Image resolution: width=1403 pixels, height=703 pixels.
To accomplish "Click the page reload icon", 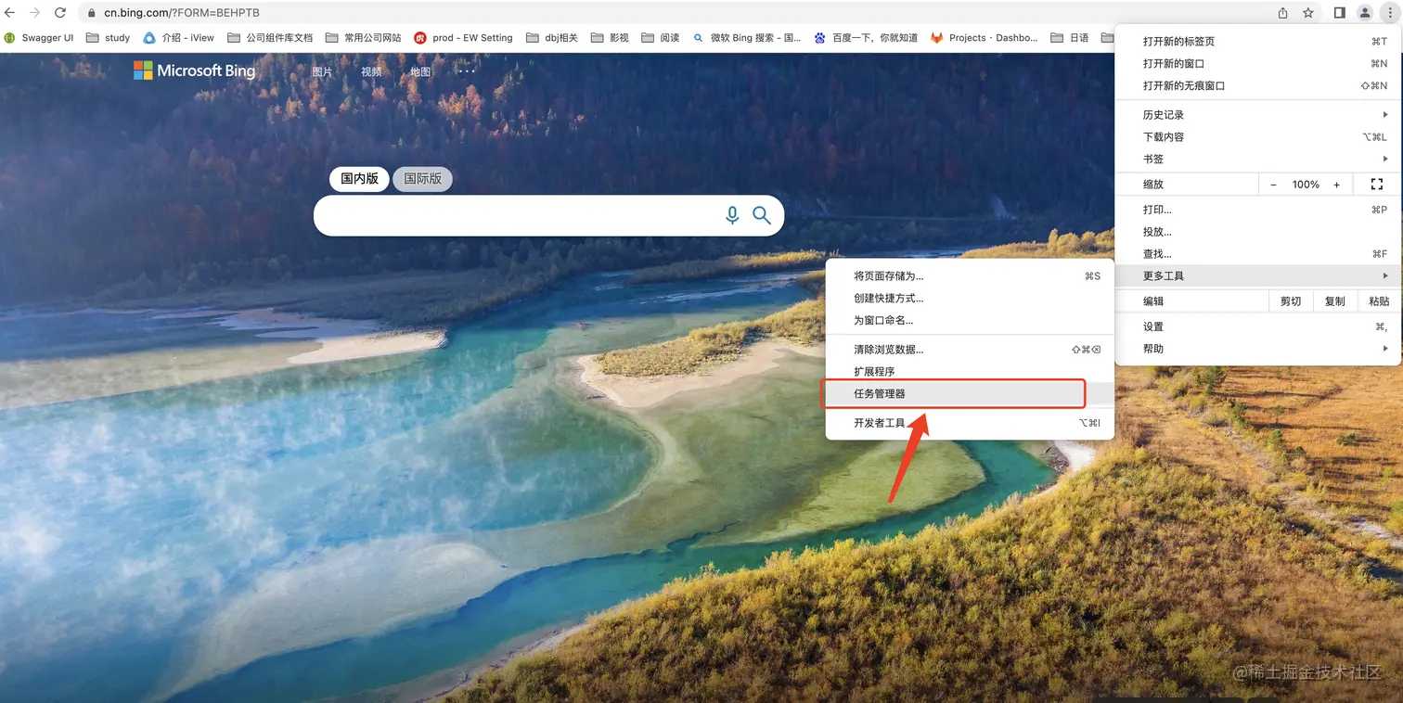I will (61, 12).
